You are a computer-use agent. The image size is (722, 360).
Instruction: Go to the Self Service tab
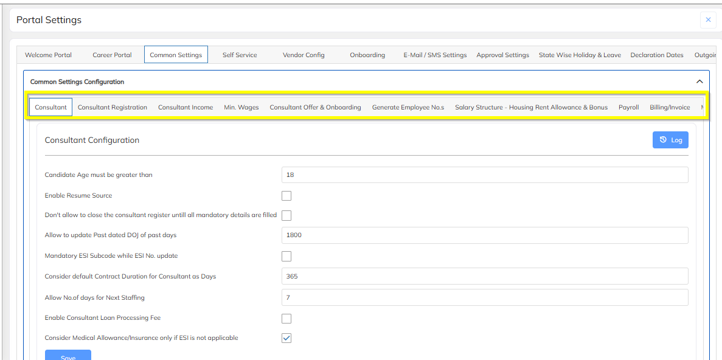[240, 55]
